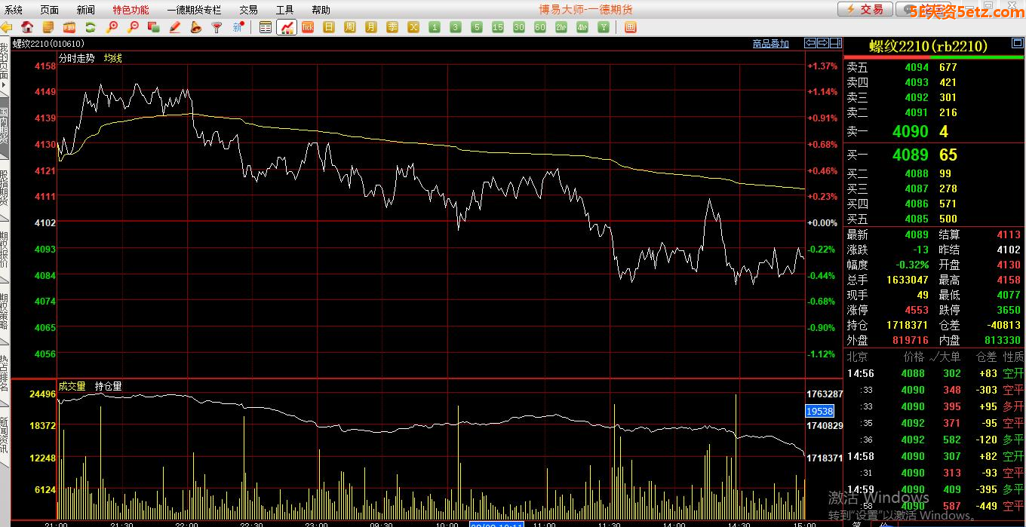Select the 3-minute period button

[456, 27]
